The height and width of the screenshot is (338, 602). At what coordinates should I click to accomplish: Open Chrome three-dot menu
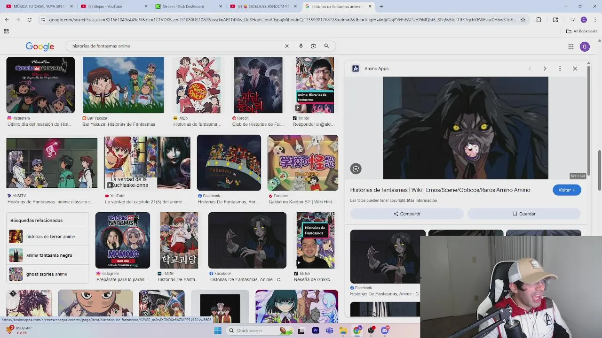tap(595, 20)
